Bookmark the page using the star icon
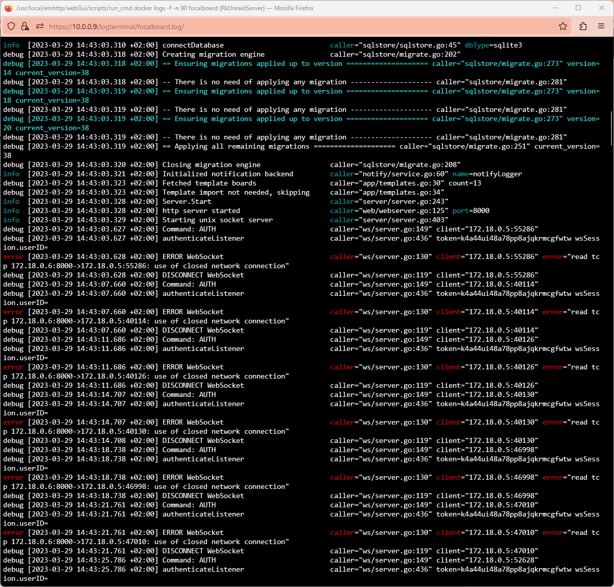This screenshot has height=587, width=614. coord(562,26)
